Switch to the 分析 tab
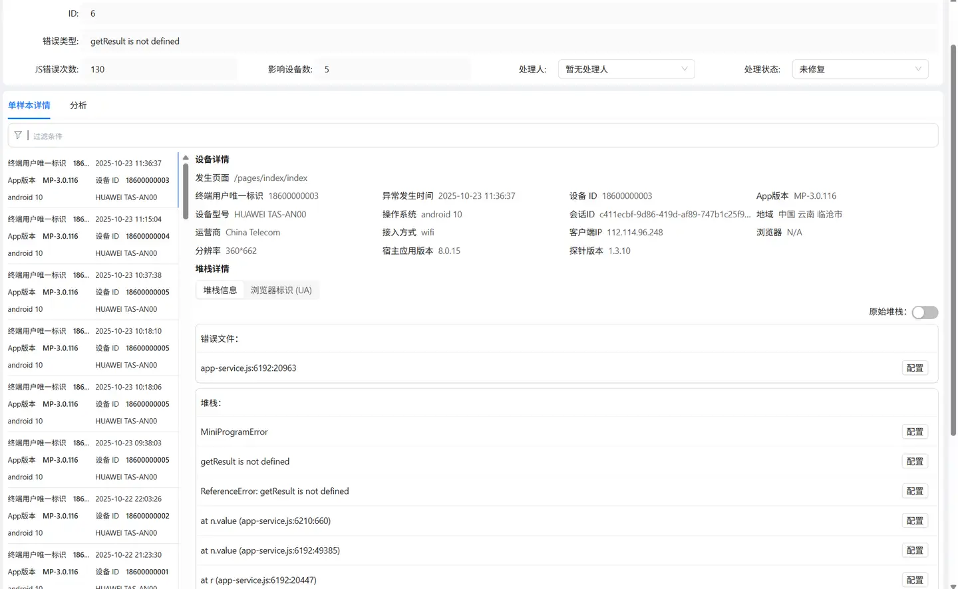Screen dimensions: 958x589 tap(78, 105)
